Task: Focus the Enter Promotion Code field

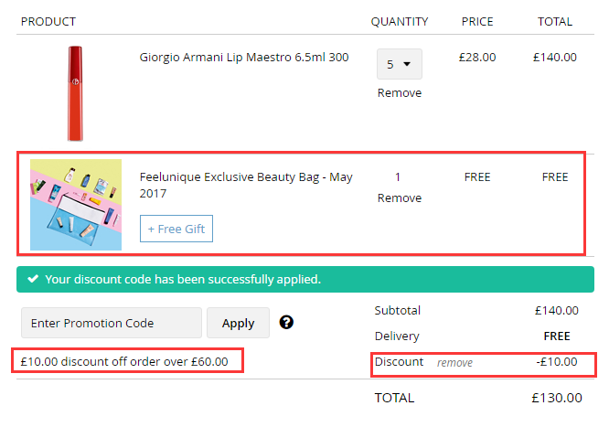Action: pyautogui.click(x=112, y=323)
